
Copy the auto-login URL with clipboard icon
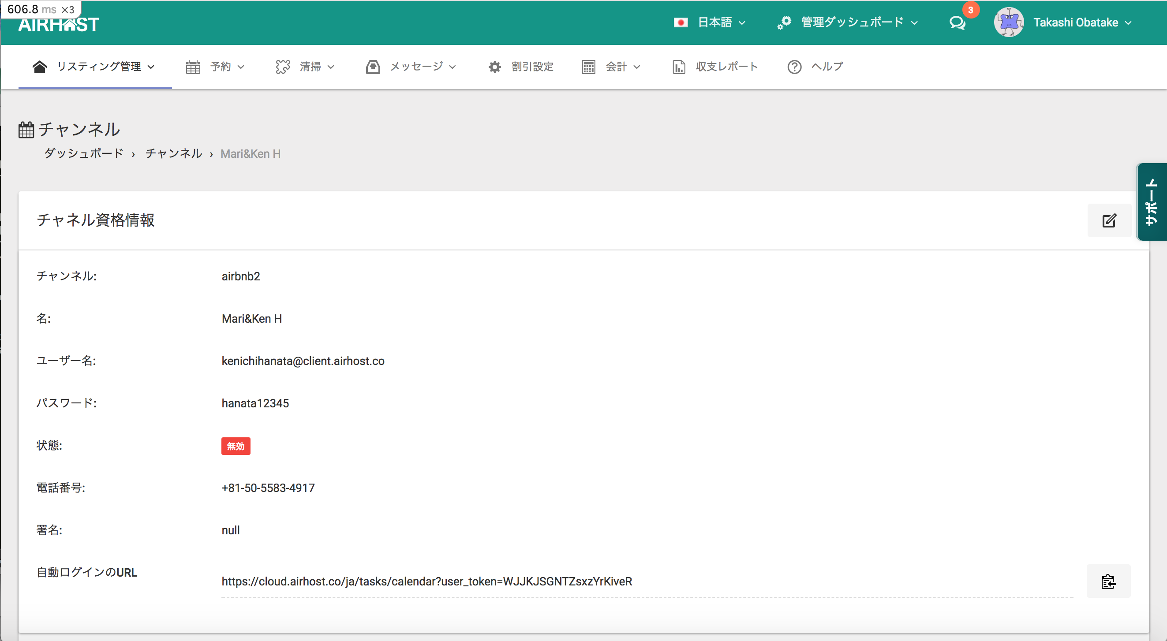tap(1108, 581)
